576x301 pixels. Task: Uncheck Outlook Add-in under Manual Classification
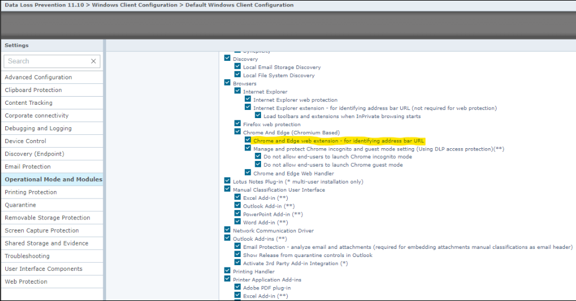238,206
